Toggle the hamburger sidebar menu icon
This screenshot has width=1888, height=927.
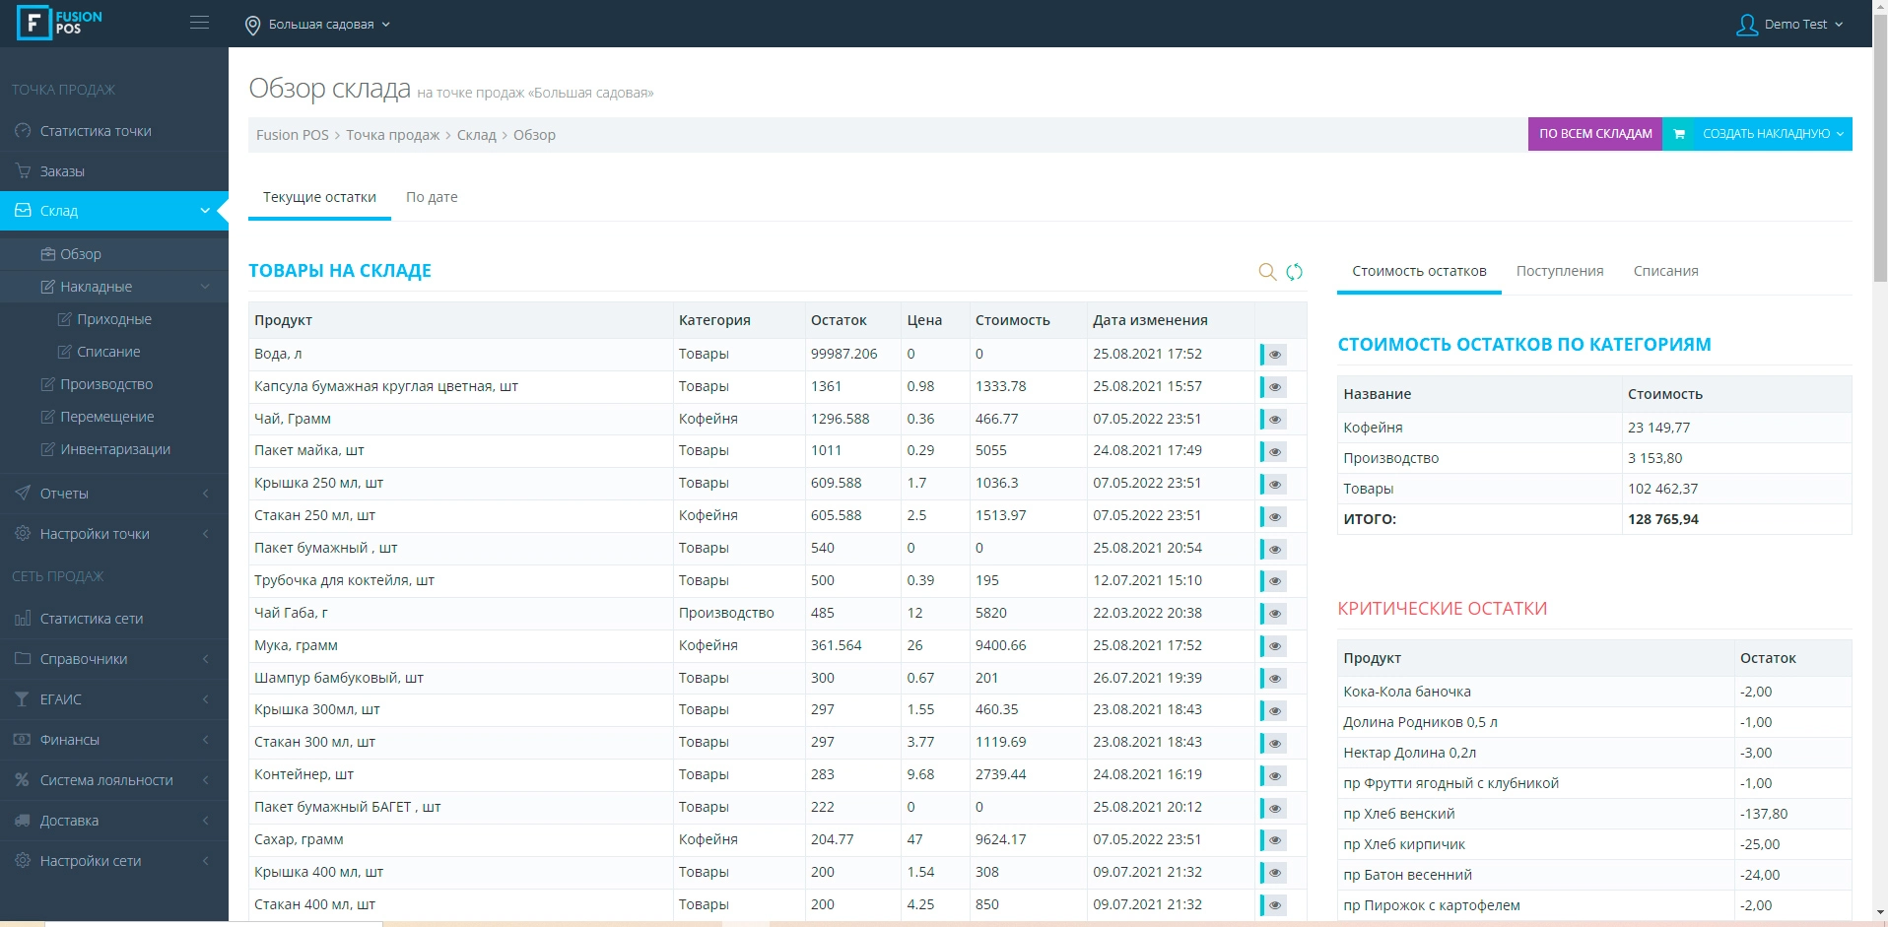click(x=199, y=23)
